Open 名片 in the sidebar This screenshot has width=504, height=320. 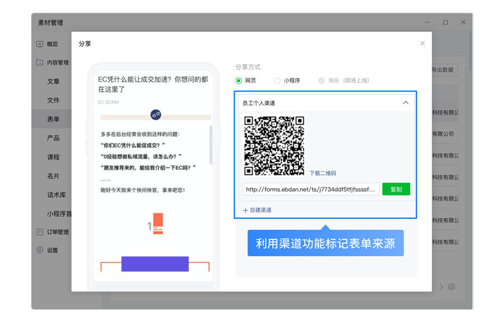click(53, 176)
